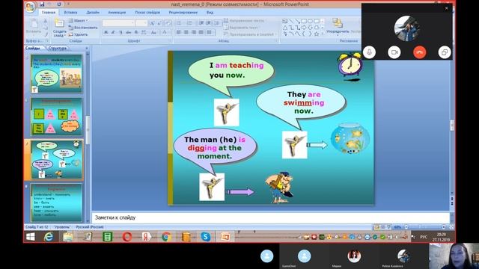Apply bold (Ж) formatting
The width and height of the screenshot is (479, 269).
[x=106, y=32]
